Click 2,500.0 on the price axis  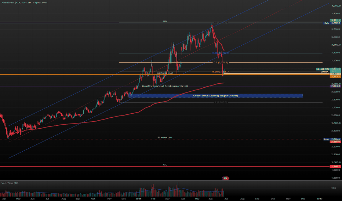click(x=336, y=123)
